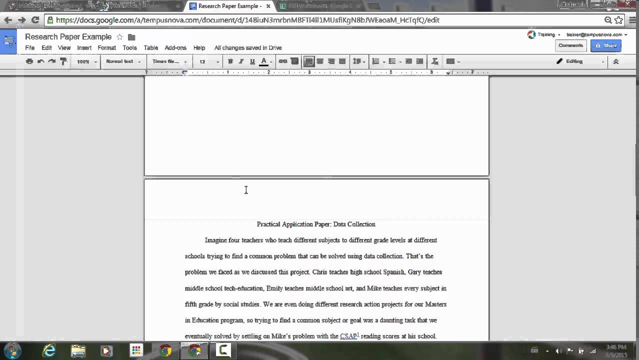Viewport: 639px width, 360px height.
Task: Toggle Underline formatting
Action: (x=252, y=61)
